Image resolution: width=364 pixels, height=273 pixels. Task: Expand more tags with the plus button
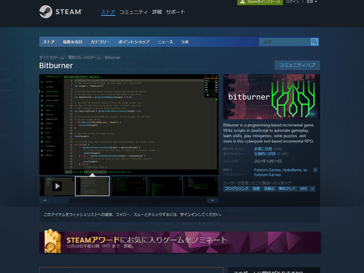tap(312, 188)
